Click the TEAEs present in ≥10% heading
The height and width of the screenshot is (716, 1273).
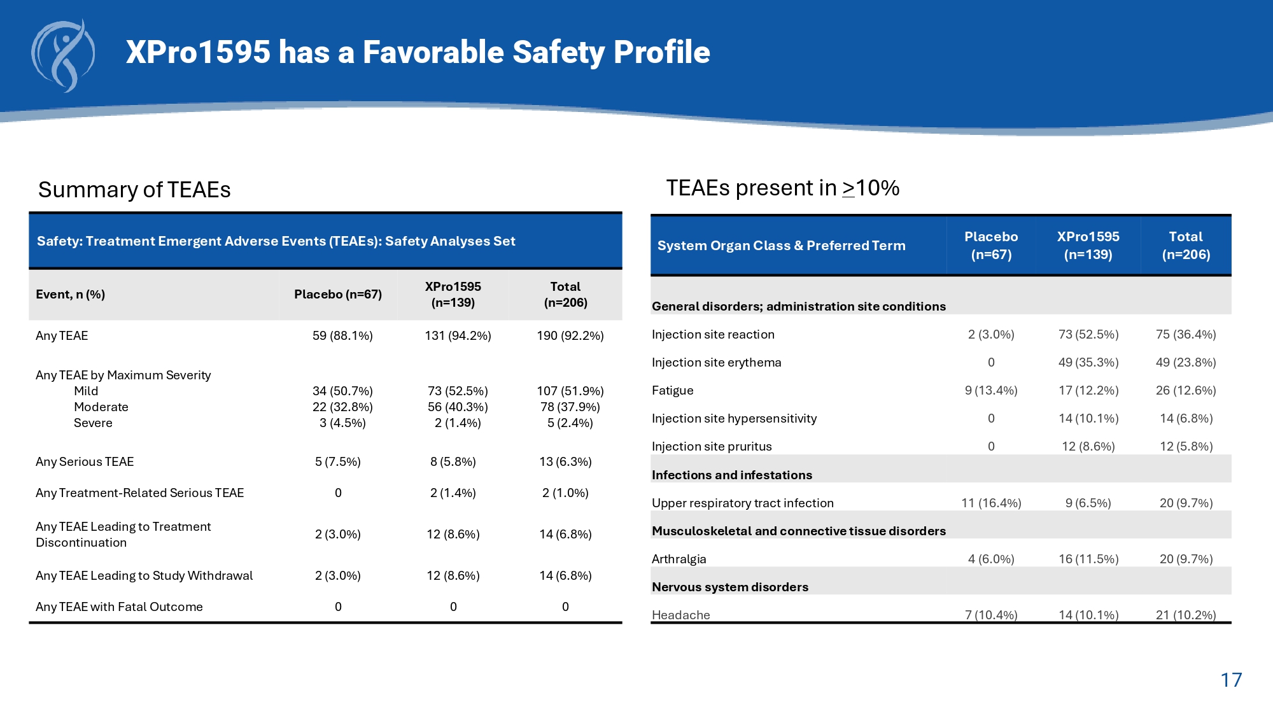coord(782,188)
